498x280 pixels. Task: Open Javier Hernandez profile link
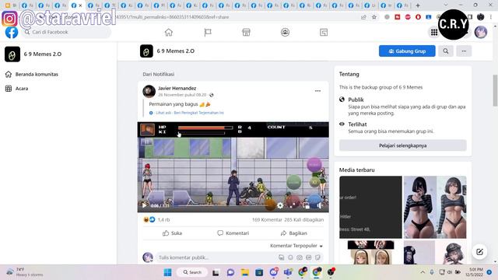click(x=177, y=88)
